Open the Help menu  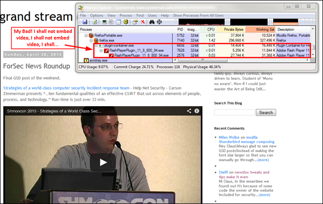pyautogui.click(x=165, y=16)
